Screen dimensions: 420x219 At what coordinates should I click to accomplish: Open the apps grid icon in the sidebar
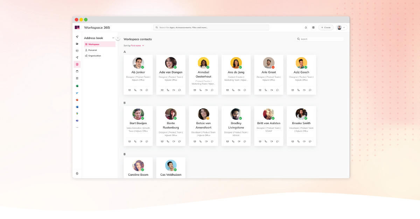point(77,78)
